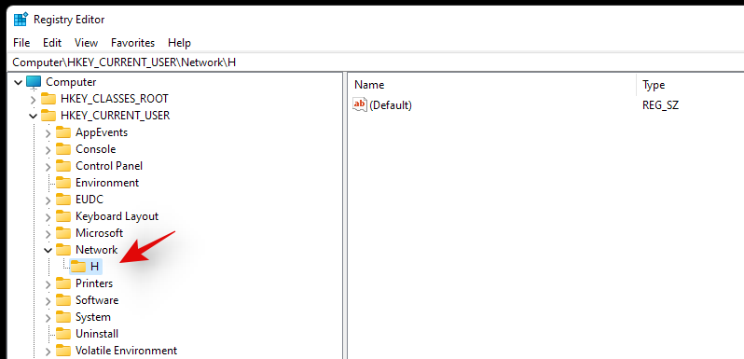Click the Keyboard Layout folder icon
Screen dimensions: 744x359
click(63, 216)
